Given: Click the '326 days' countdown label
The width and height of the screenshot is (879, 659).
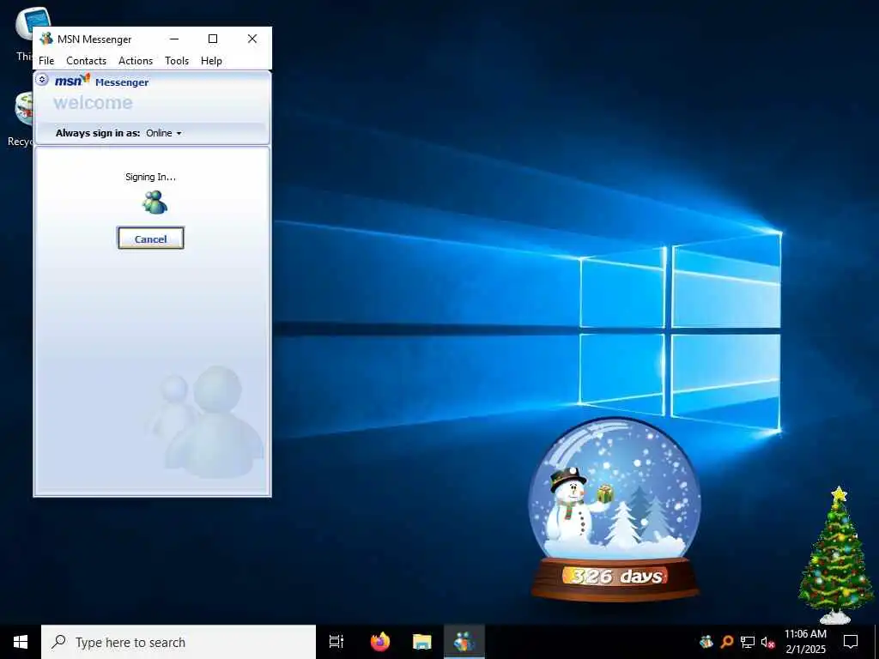Looking at the screenshot, I should [616, 576].
